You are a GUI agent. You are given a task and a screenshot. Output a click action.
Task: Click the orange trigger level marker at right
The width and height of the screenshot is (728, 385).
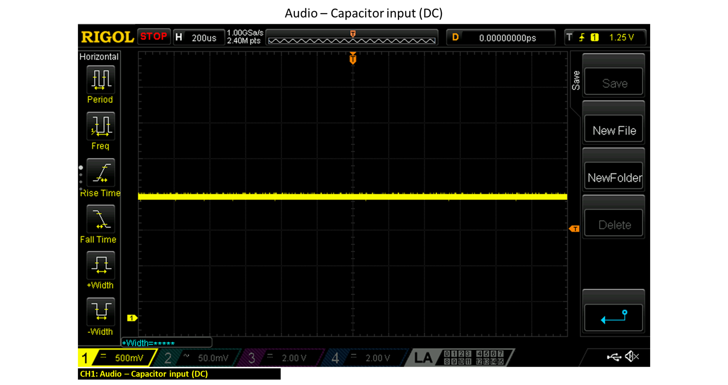click(574, 229)
